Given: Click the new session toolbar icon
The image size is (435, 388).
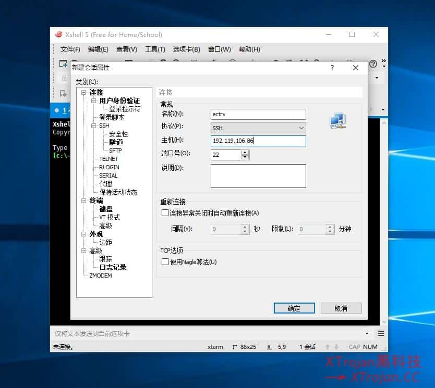Looking at the screenshot, I should click(63, 64).
